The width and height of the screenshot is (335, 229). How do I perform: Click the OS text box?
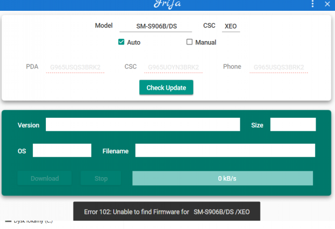(x=62, y=151)
